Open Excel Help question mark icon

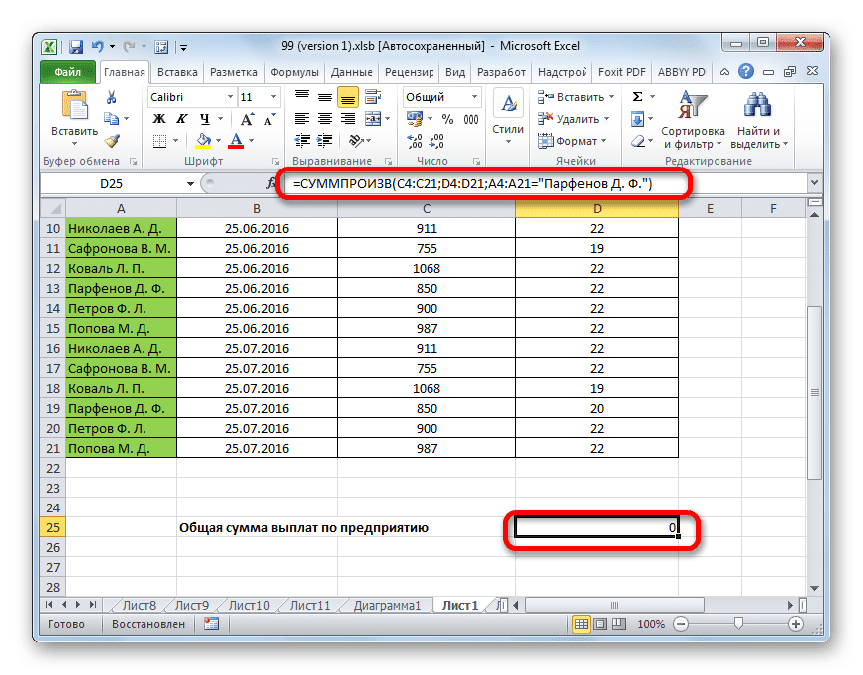(746, 71)
